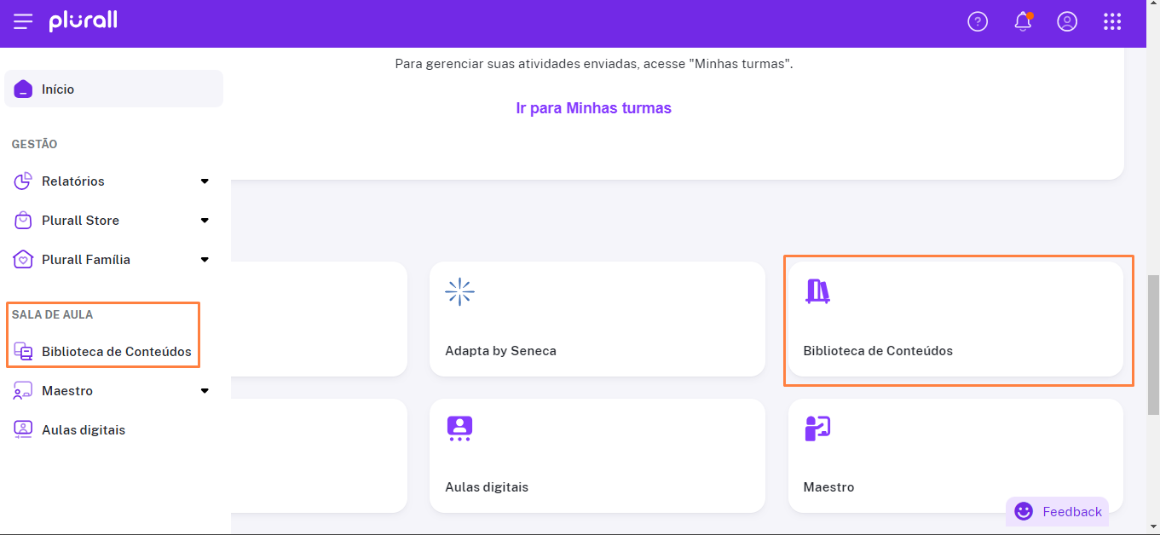Open the Adapta by Seneca card
Viewport: 1160px width, 535px height.
(597, 319)
